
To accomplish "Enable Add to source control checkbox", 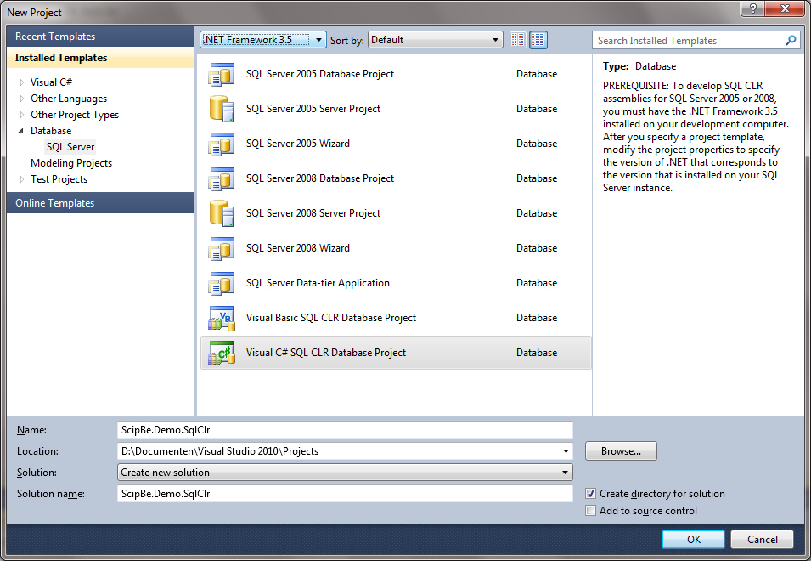I will click(591, 511).
